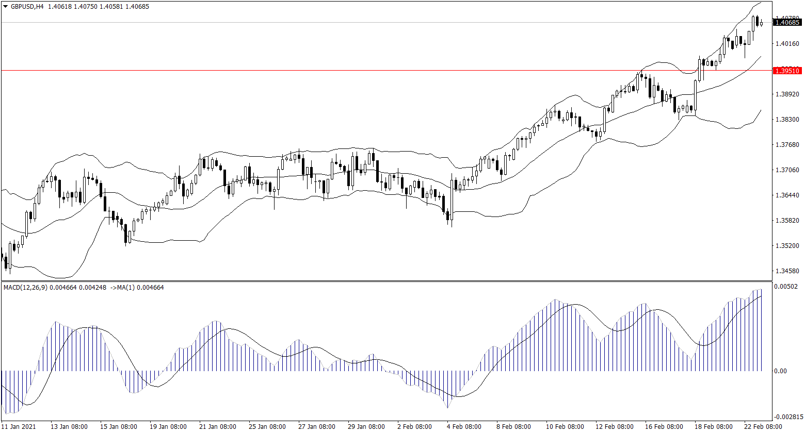The width and height of the screenshot is (805, 433).
Task: Select the 29 Jan 08:00 time marker
Action: 366,427
